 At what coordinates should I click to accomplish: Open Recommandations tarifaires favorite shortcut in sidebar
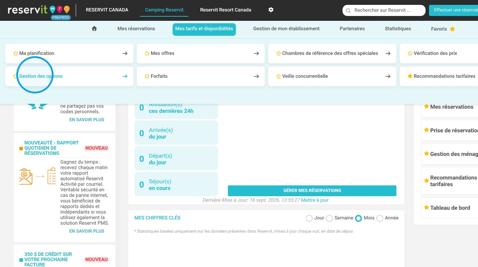pos(450,181)
